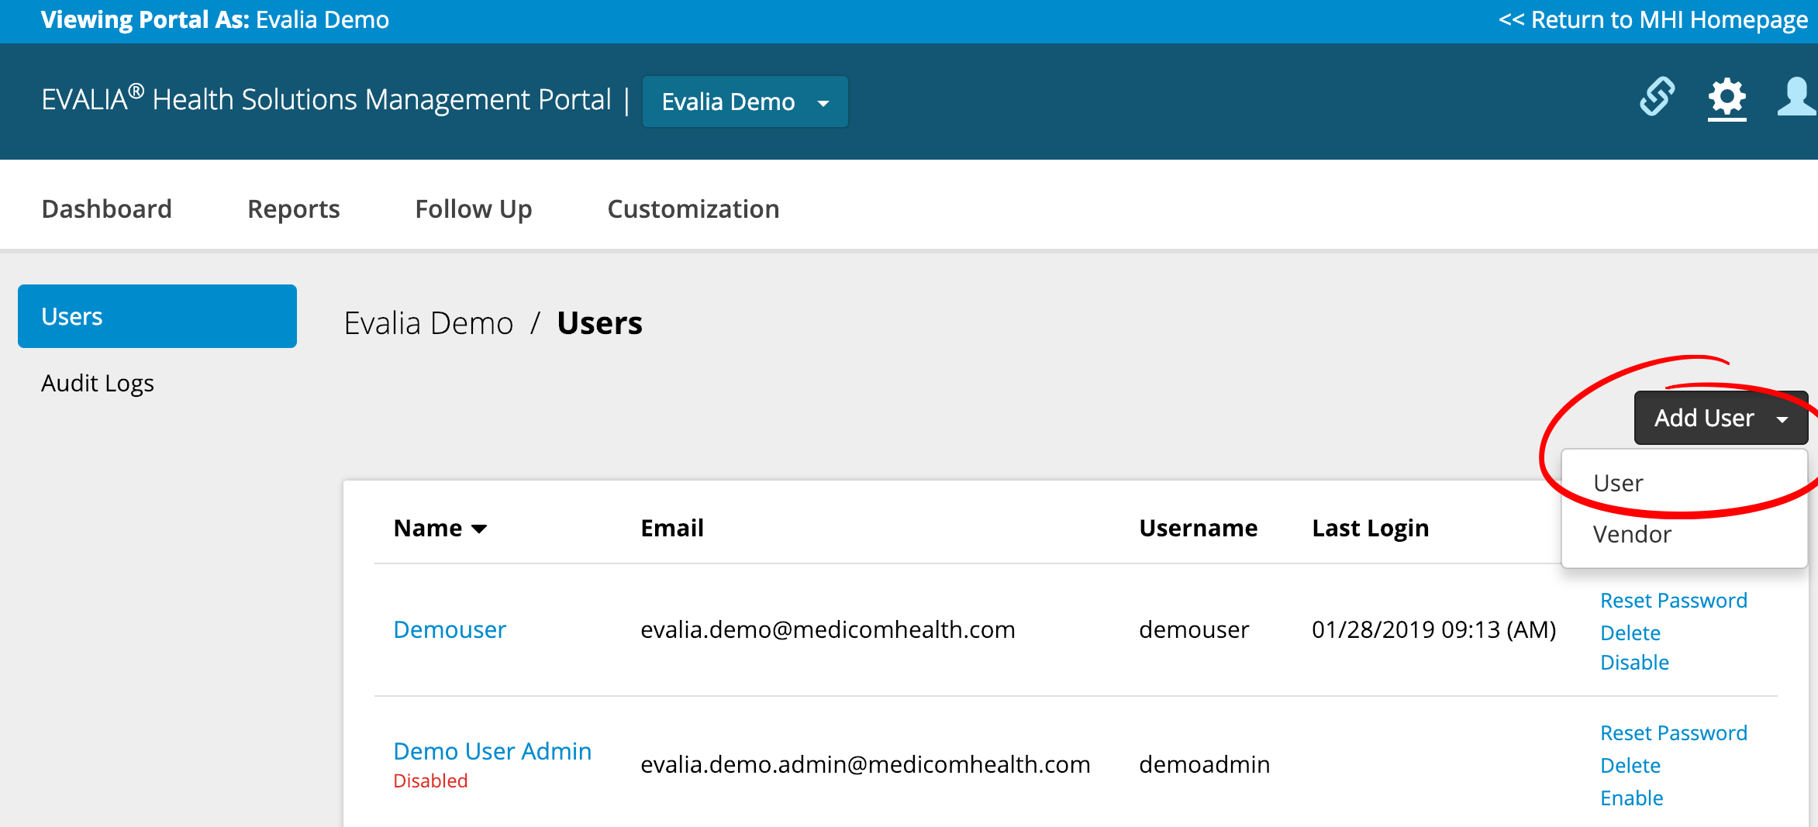Open the Reports tab
The height and width of the screenshot is (827, 1818).
(x=294, y=208)
